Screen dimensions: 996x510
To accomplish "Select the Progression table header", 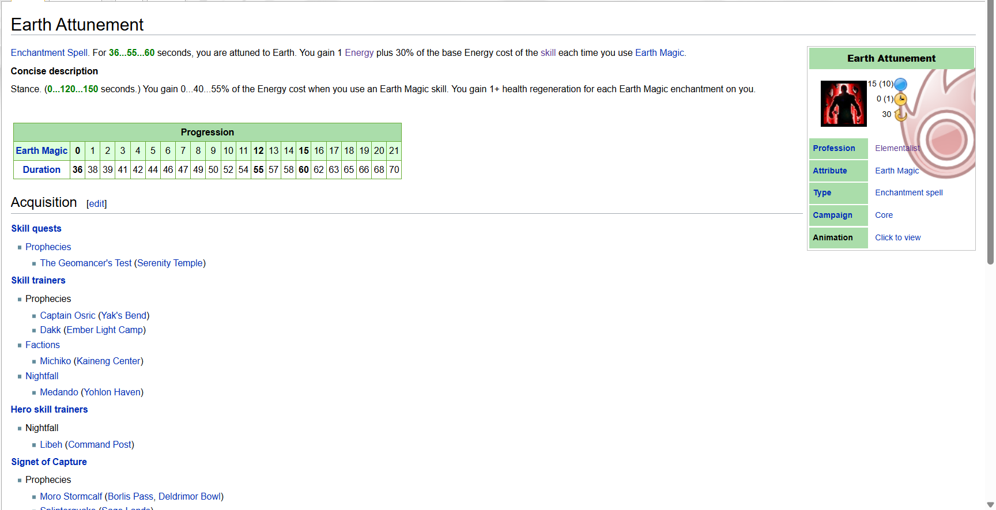I will [207, 132].
